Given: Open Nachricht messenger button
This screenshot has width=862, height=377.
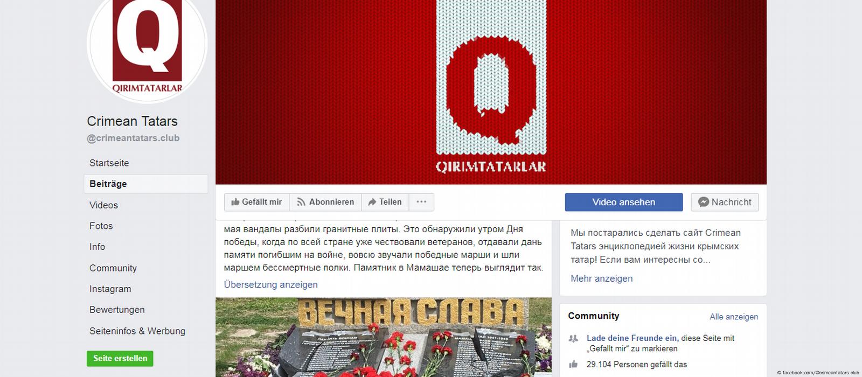Looking at the screenshot, I should click(725, 202).
